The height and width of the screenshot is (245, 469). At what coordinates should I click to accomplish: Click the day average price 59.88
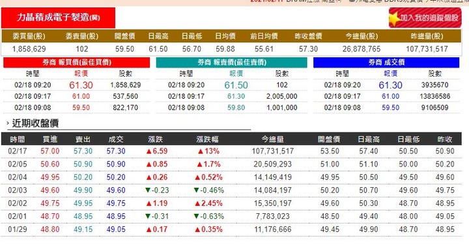225,49
